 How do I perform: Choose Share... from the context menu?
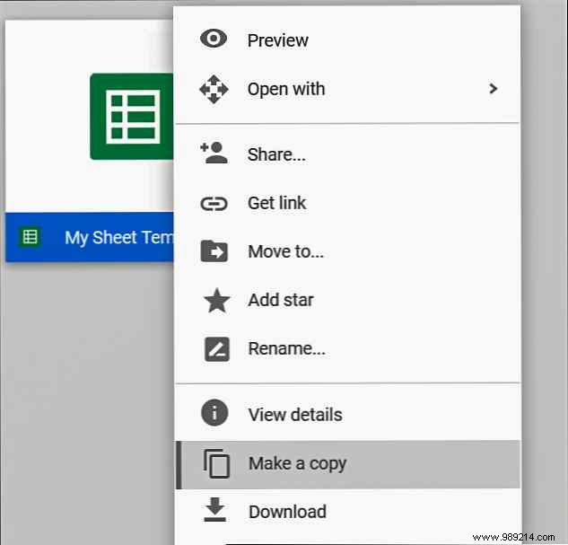coord(347,154)
